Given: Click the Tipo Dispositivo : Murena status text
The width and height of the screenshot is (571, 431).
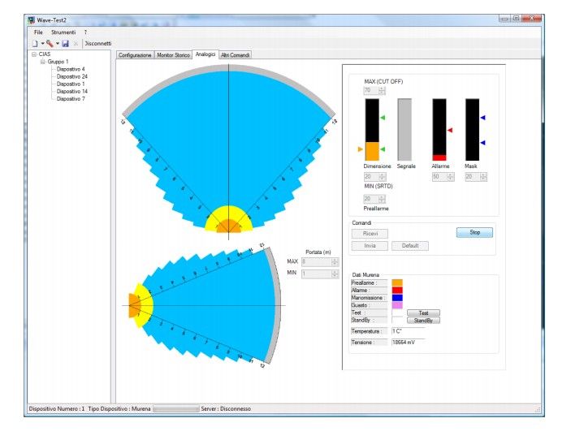Looking at the screenshot, I should [119, 409].
